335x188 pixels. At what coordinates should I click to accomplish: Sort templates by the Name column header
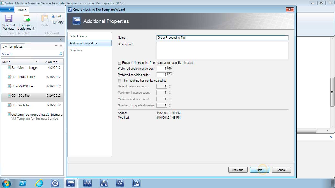(x=18, y=62)
